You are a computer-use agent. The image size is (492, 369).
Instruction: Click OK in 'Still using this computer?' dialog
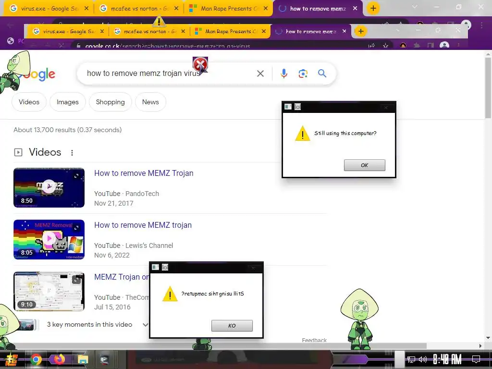click(364, 165)
